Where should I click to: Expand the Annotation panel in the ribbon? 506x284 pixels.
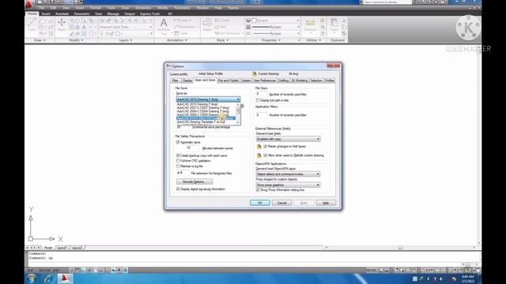click(177, 40)
